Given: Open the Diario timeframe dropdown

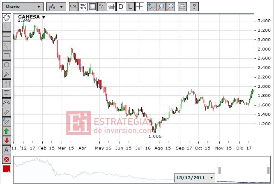Looking at the screenshot, I should 23,7.
